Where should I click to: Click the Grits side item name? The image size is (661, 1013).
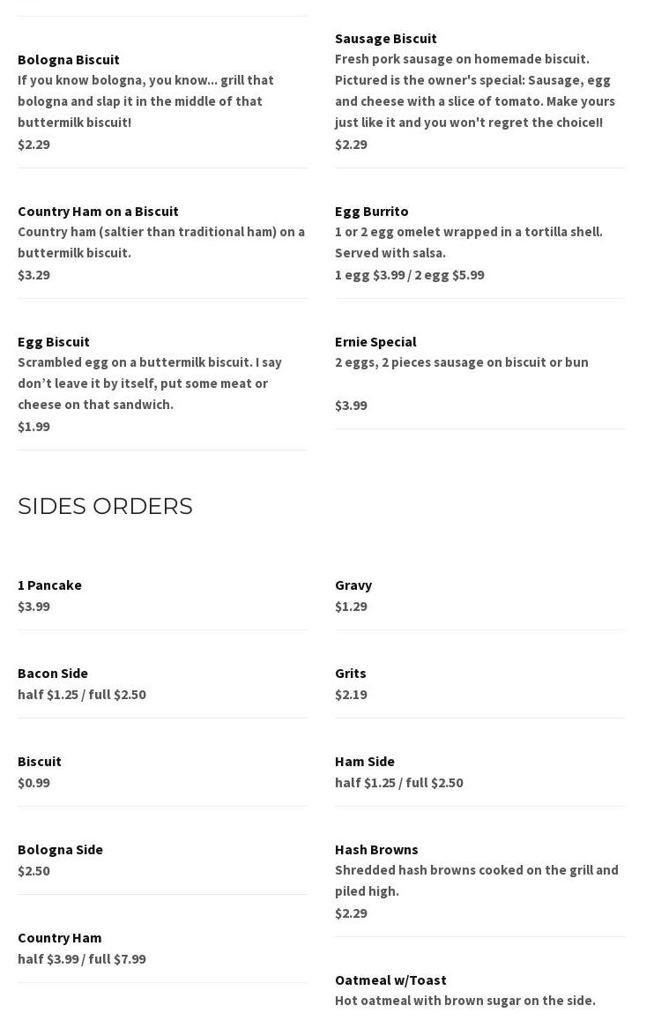tap(350, 673)
